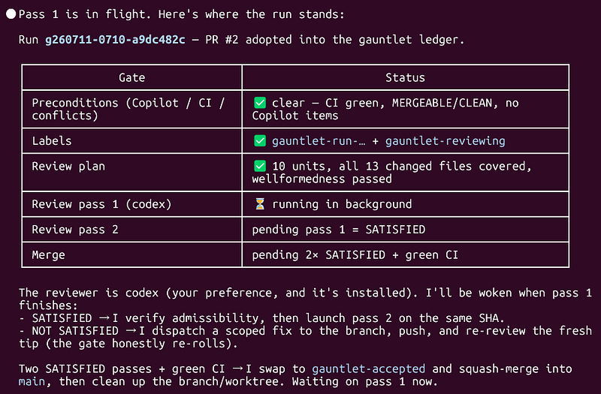601x394 pixels.
Task: Click the gauntlet-run-… label link
Action: click(x=319, y=141)
